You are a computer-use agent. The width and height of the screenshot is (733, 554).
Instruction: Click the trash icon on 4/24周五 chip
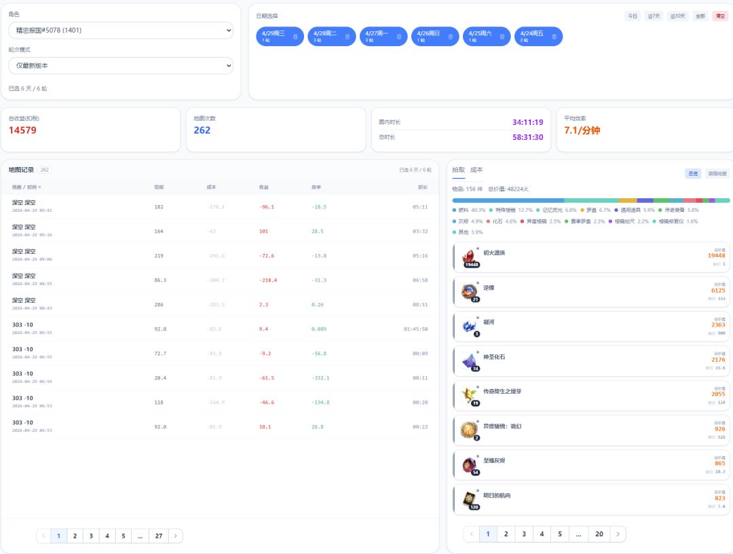(554, 37)
